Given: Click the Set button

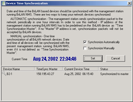Looking at the screenshot, I should point(93,58).
